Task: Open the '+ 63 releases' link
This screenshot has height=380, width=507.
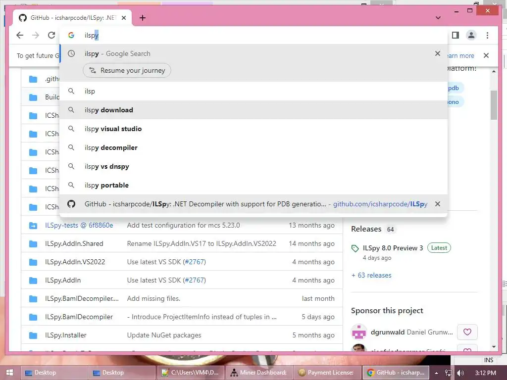Action: point(371,275)
